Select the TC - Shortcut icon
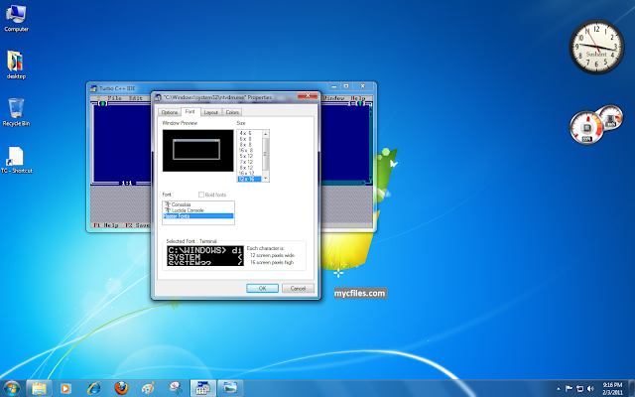Screen dimensions: 635x397 point(16,160)
